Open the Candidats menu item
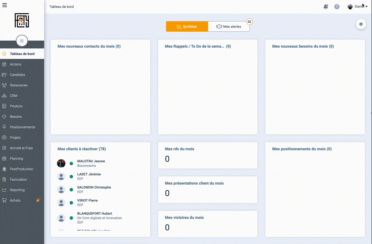The height and width of the screenshot is (244, 372). [x=22, y=75]
